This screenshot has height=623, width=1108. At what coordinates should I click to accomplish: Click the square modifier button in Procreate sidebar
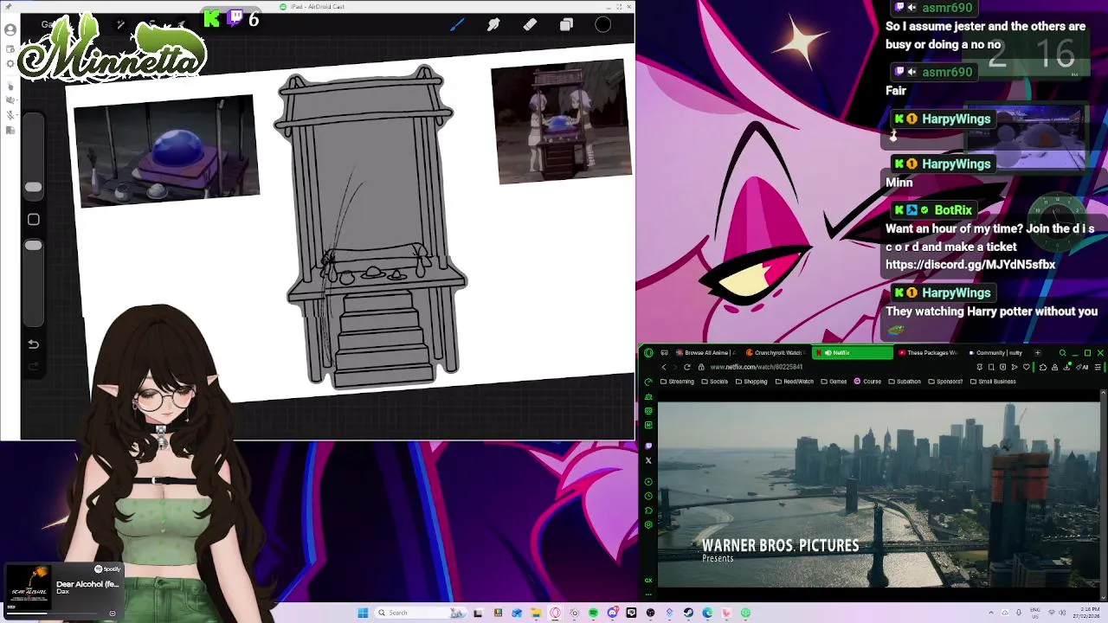tap(33, 220)
